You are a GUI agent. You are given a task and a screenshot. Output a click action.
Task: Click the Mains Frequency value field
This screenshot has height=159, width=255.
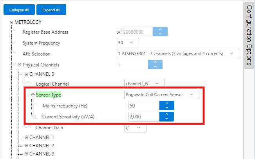[x=143, y=105]
